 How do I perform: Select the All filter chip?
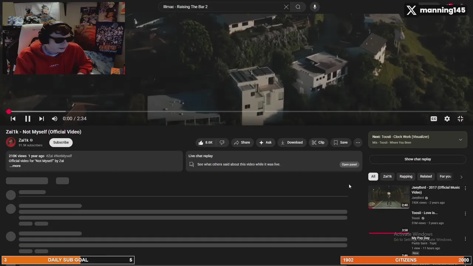click(x=373, y=177)
